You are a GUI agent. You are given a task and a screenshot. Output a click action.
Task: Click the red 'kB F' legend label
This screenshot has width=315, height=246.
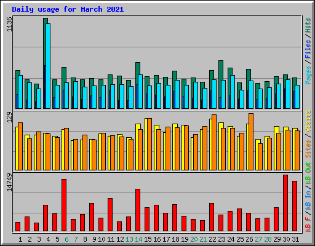(308, 224)
